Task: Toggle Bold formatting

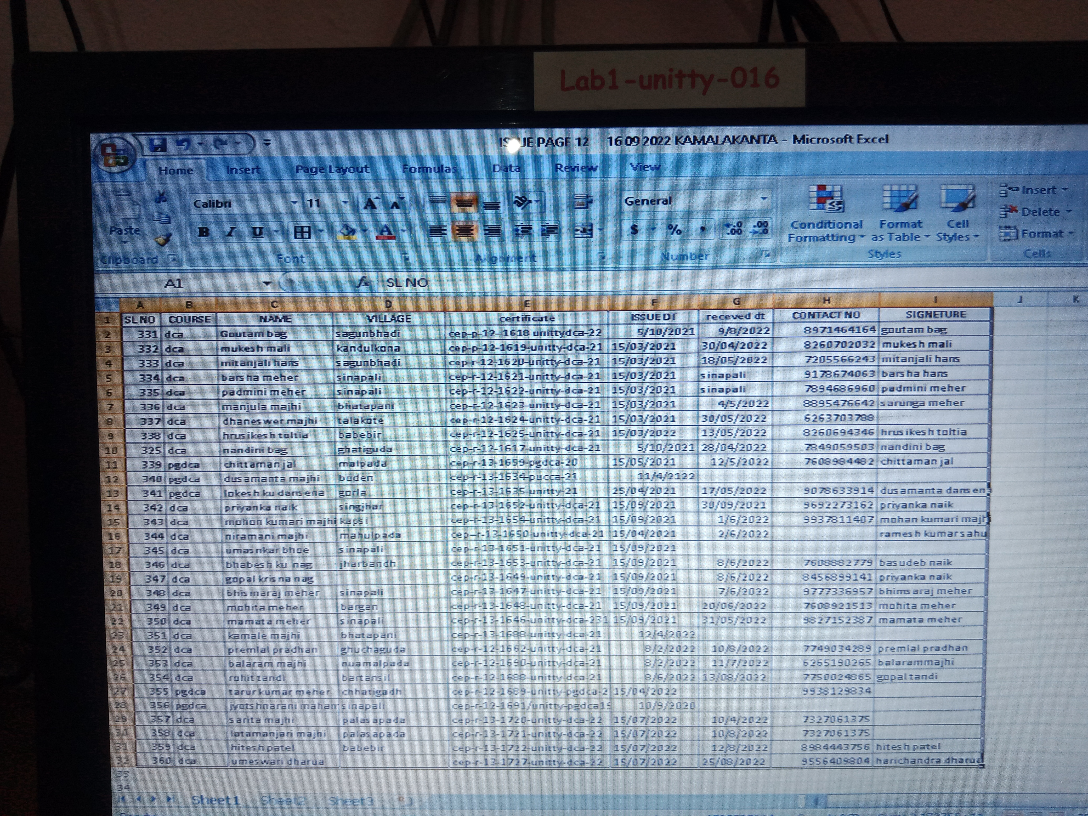Action: tap(204, 232)
